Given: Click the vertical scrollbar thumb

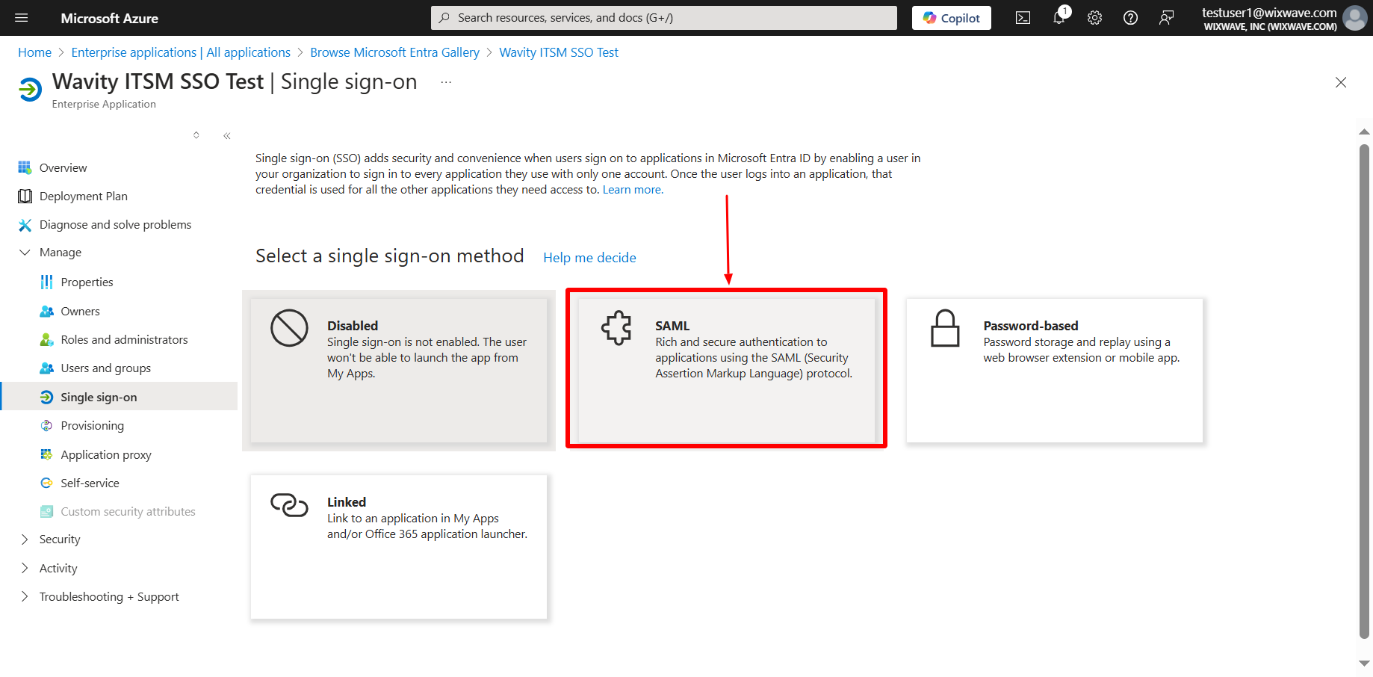Looking at the screenshot, I should pyautogui.click(x=1364, y=392).
